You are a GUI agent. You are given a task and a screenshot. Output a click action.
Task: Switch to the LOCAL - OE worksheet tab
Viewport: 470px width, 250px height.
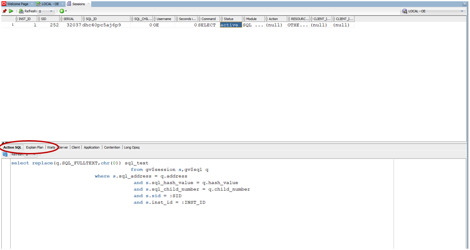pyautogui.click(x=50, y=4)
